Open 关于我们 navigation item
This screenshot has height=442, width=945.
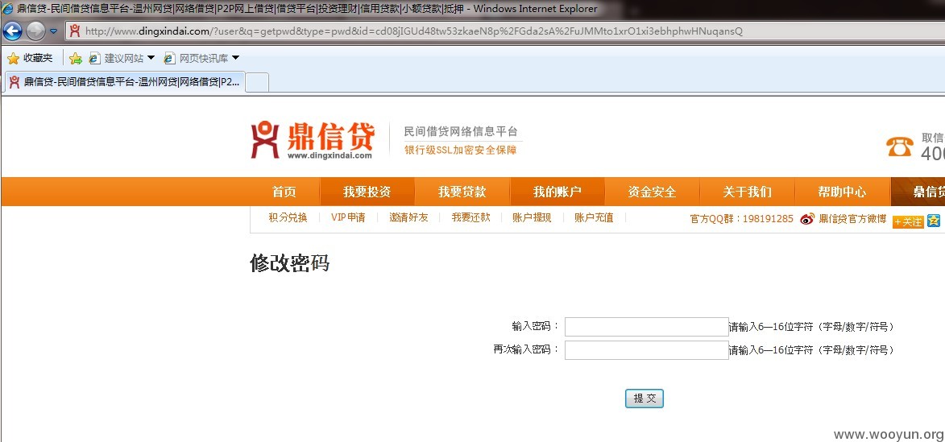tap(748, 192)
